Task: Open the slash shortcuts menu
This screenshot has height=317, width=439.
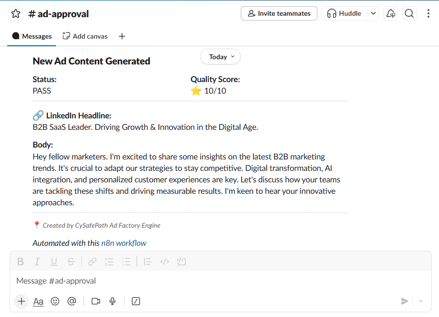Action: click(x=136, y=301)
